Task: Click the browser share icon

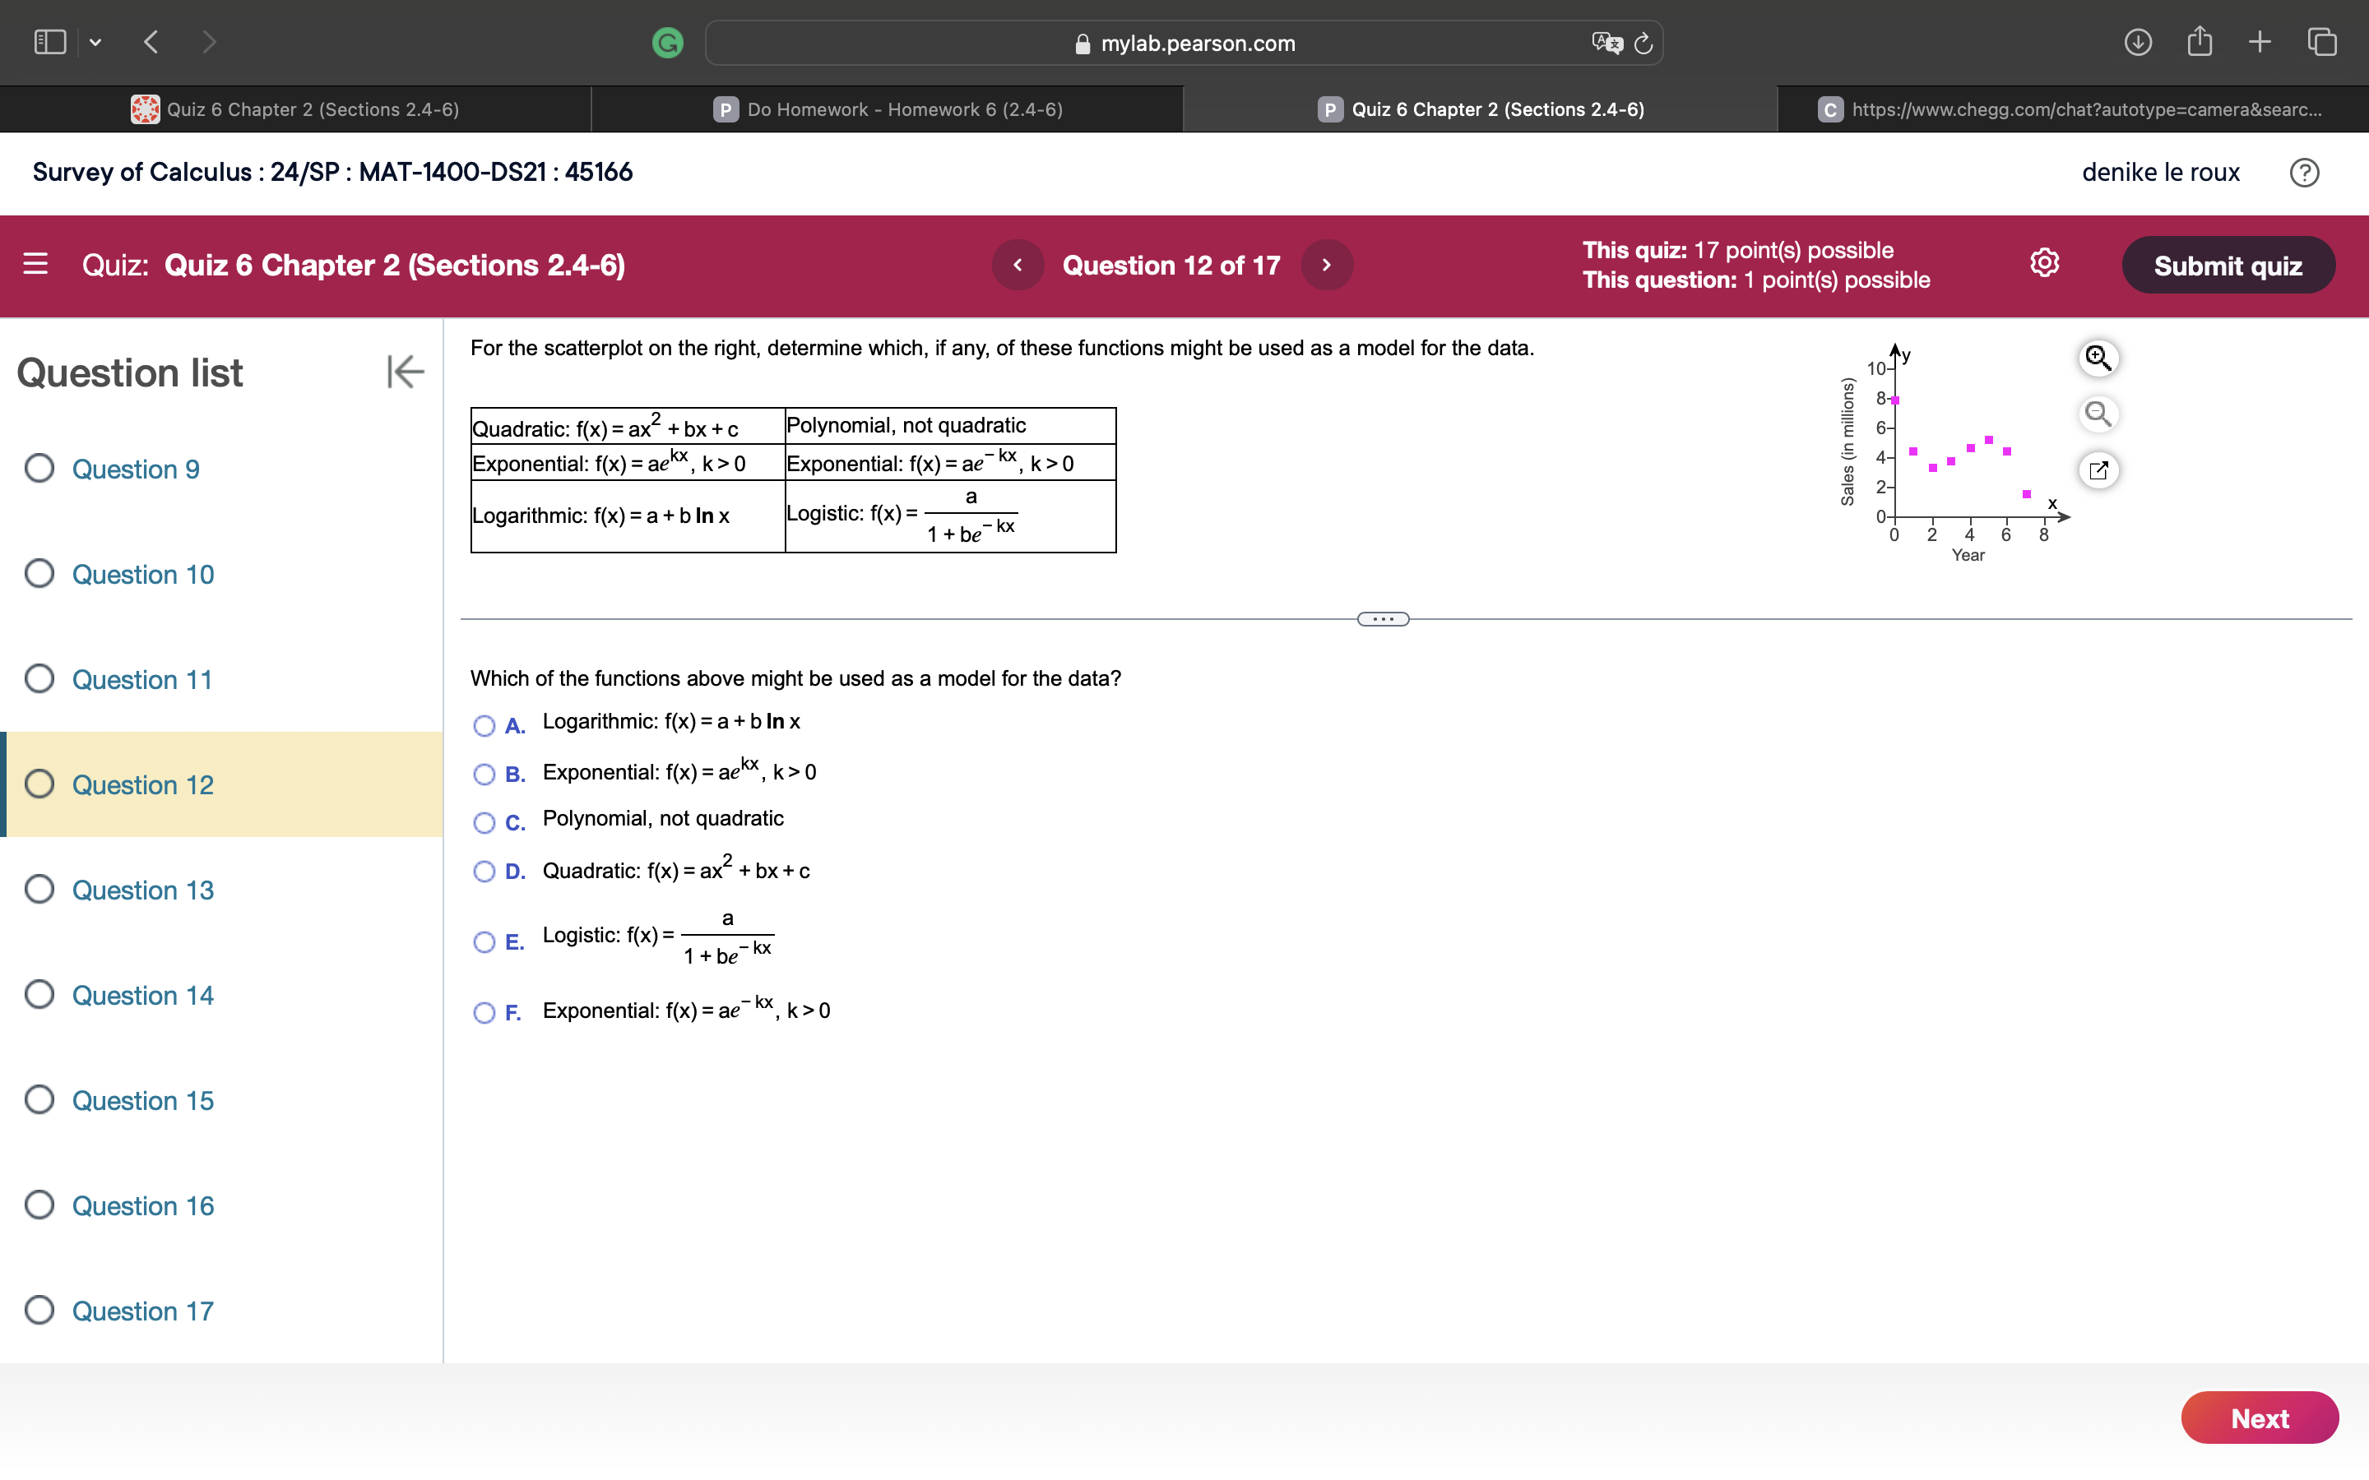Action: pos(2200,41)
